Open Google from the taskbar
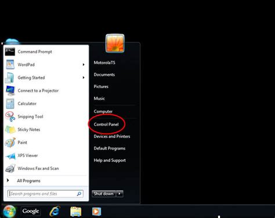 (30, 211)
